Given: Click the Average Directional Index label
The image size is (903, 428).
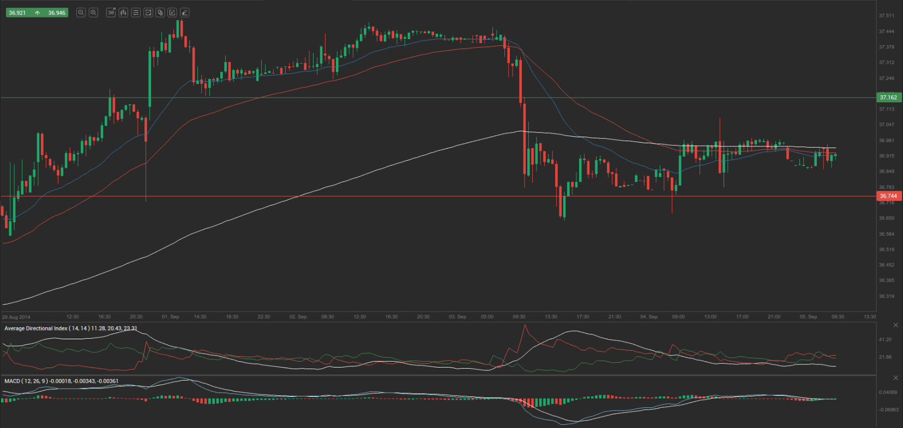Looking at the screenshot, I should [x=36, y=328].
